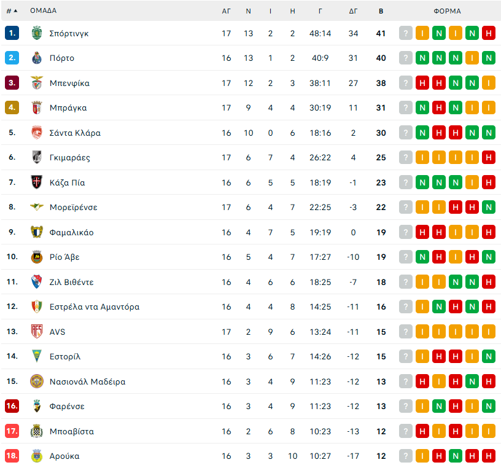The image size is (501, 465).
Task: Click the Braga club badge
Action: tap(37, 107)
